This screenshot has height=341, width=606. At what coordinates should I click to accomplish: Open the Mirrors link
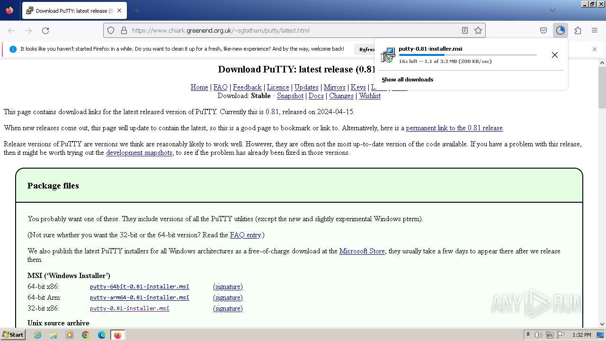coord(334,87)
